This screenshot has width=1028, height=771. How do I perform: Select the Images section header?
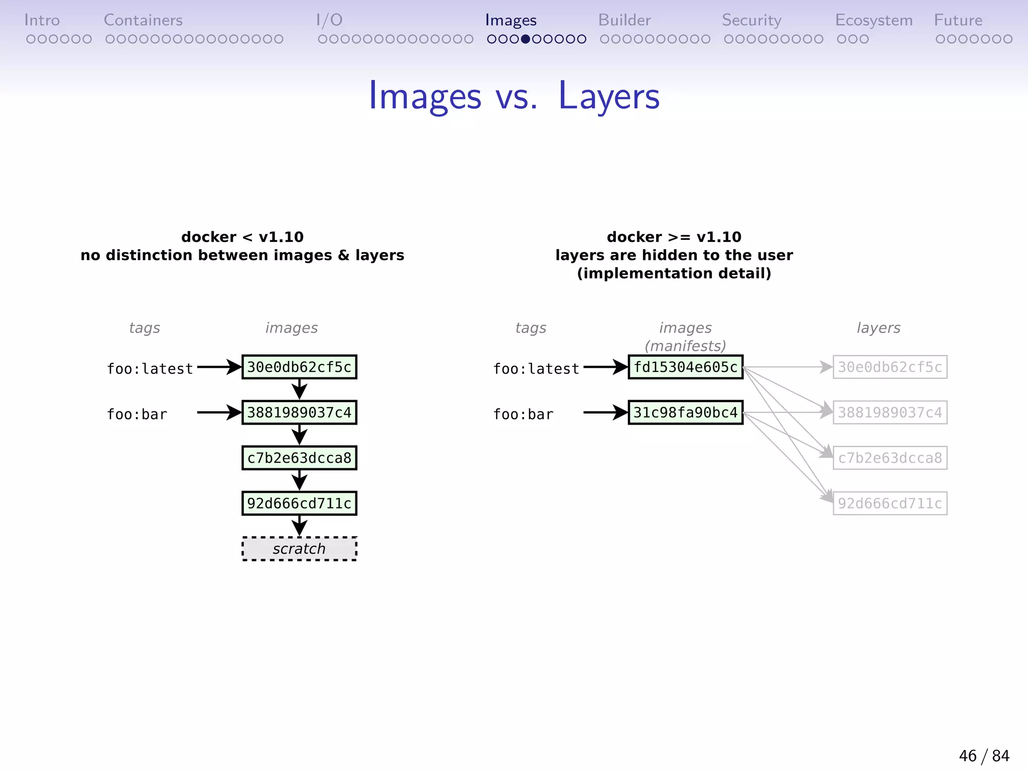(x=510, y=20)
